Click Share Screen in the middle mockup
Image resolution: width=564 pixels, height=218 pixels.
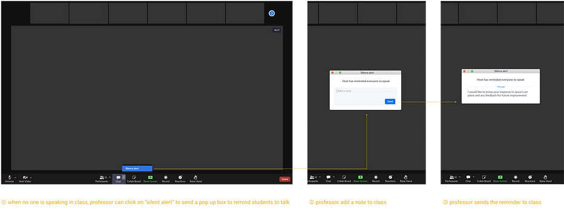(361, 179)
